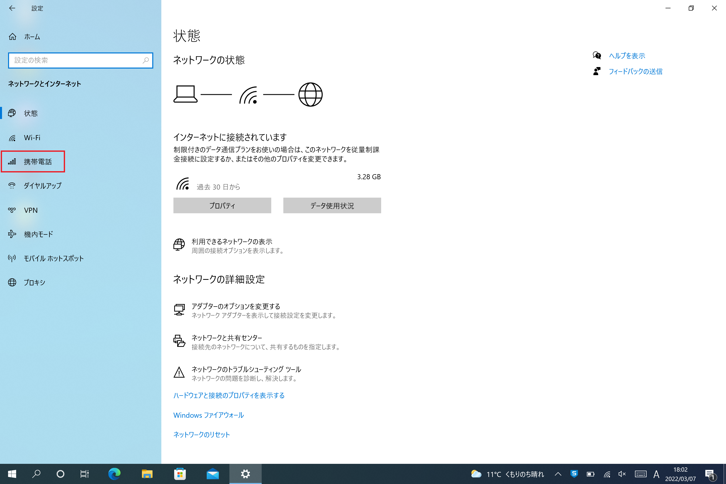726x484 pixels.
Task: Open Mail app from taskbar
Action: point(213,474)
